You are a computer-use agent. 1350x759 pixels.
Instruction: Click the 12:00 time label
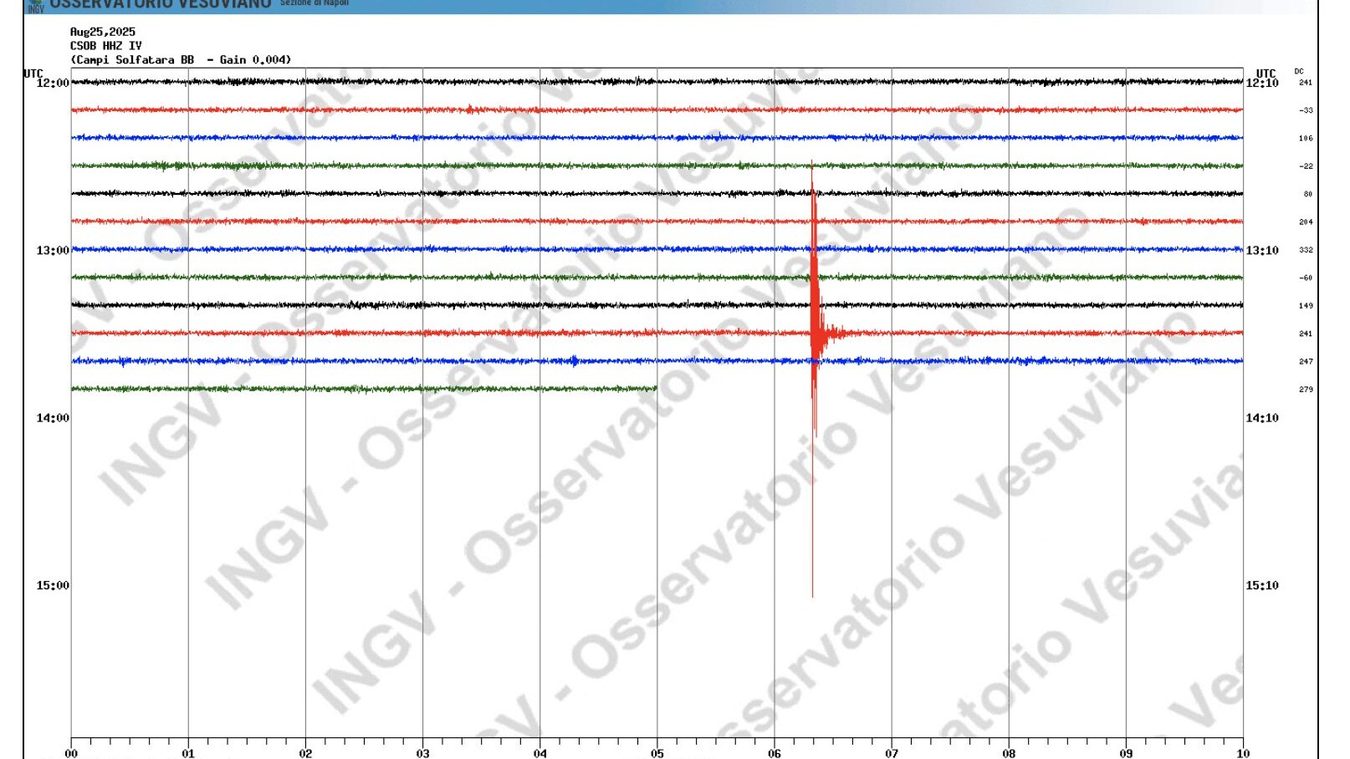point(53,84)
